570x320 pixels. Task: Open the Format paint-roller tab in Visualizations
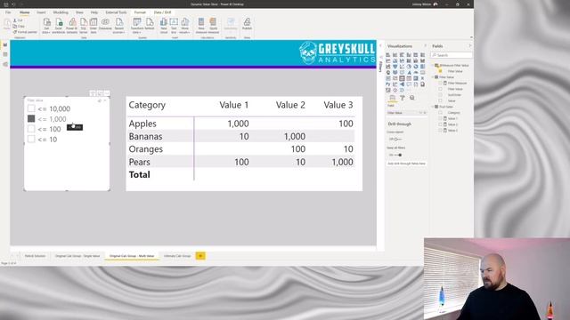(x=402, y=98)
